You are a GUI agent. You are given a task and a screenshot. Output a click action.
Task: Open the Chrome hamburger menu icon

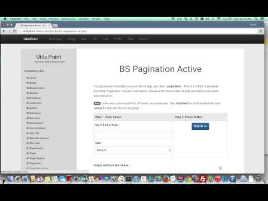coord(261,31)
